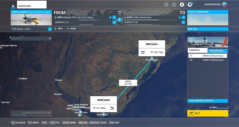Select runway 29 in the runway list
This screenshot has width=239, height=127.
click(x=207, y=60)
